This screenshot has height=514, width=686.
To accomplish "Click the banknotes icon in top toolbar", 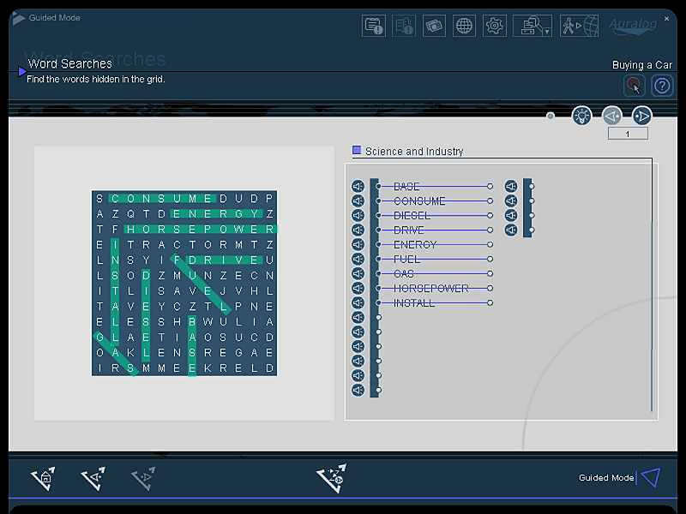I will [x=434, y=26].
